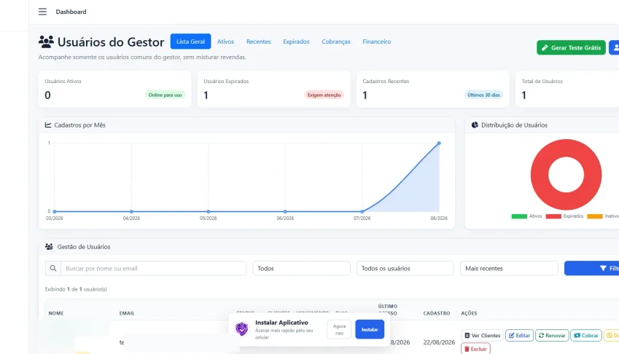
Task: Click the Usuários Expirados card label
Action: click(x=226, y=81)
